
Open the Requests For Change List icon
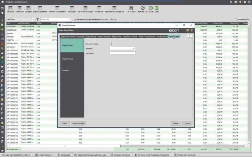pyautogui.click(x=114, y=9)
